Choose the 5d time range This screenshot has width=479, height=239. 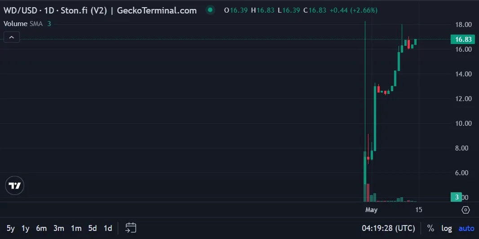93,228
